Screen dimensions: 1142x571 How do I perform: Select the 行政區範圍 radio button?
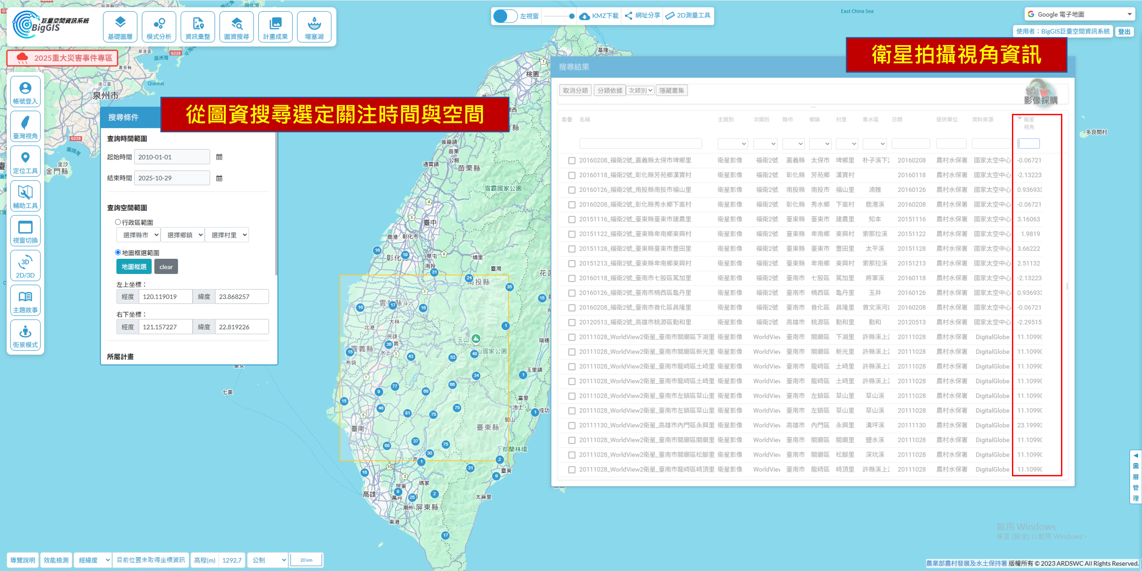[118, 222]
